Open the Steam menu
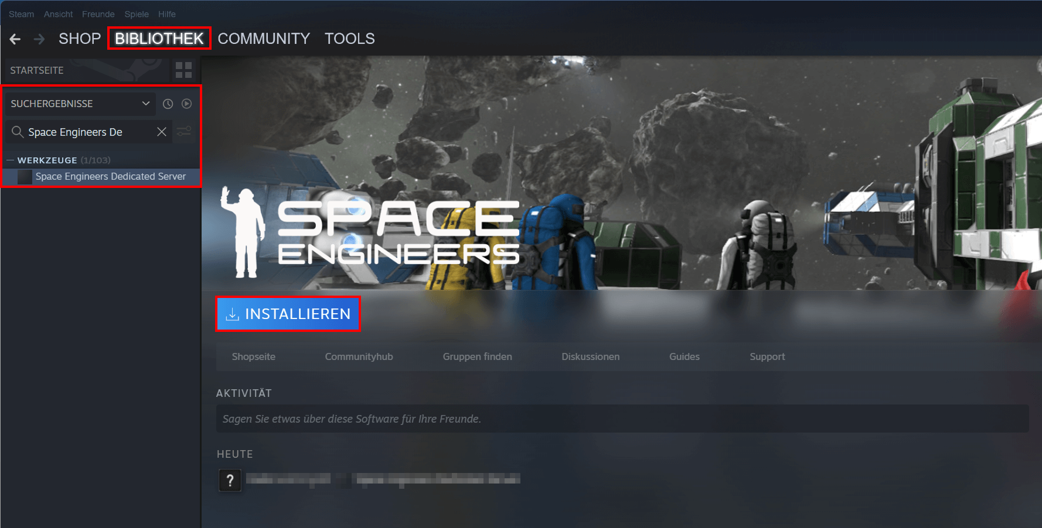The image size is (1042, 528). click(x=21, y=14)
